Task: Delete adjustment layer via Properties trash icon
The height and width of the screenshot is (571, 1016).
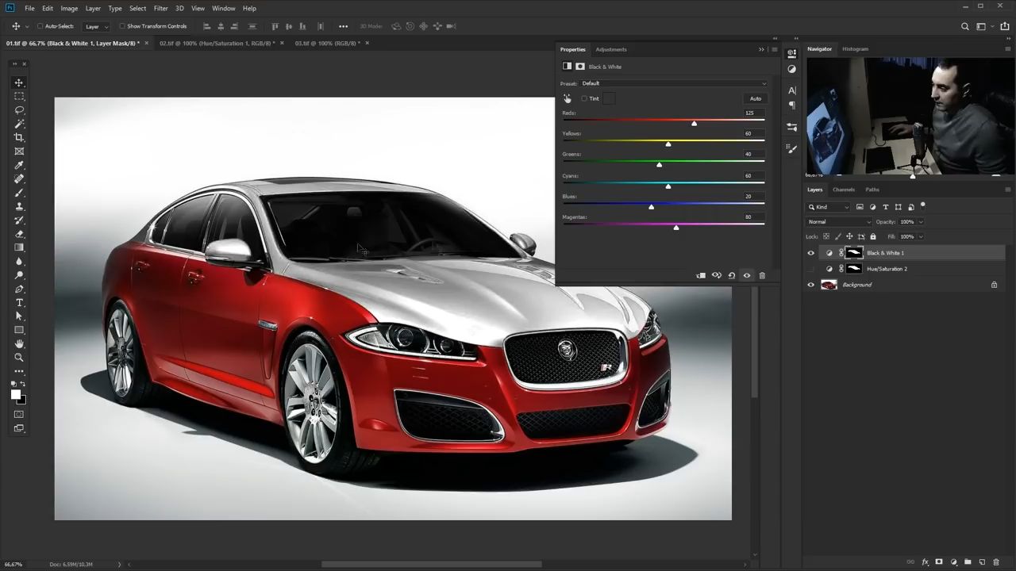Action: click(x=762, y=276)
